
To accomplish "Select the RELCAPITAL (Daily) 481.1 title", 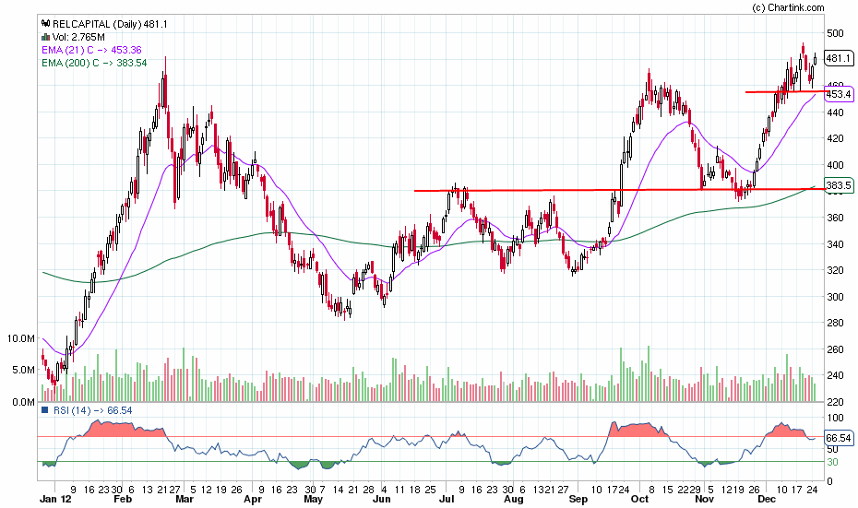I will point(110,24).
